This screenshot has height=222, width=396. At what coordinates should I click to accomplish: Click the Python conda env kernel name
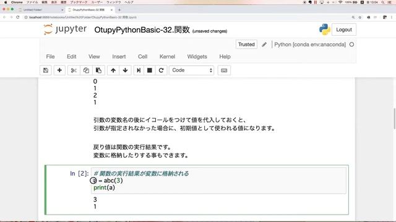pos(310,44)
